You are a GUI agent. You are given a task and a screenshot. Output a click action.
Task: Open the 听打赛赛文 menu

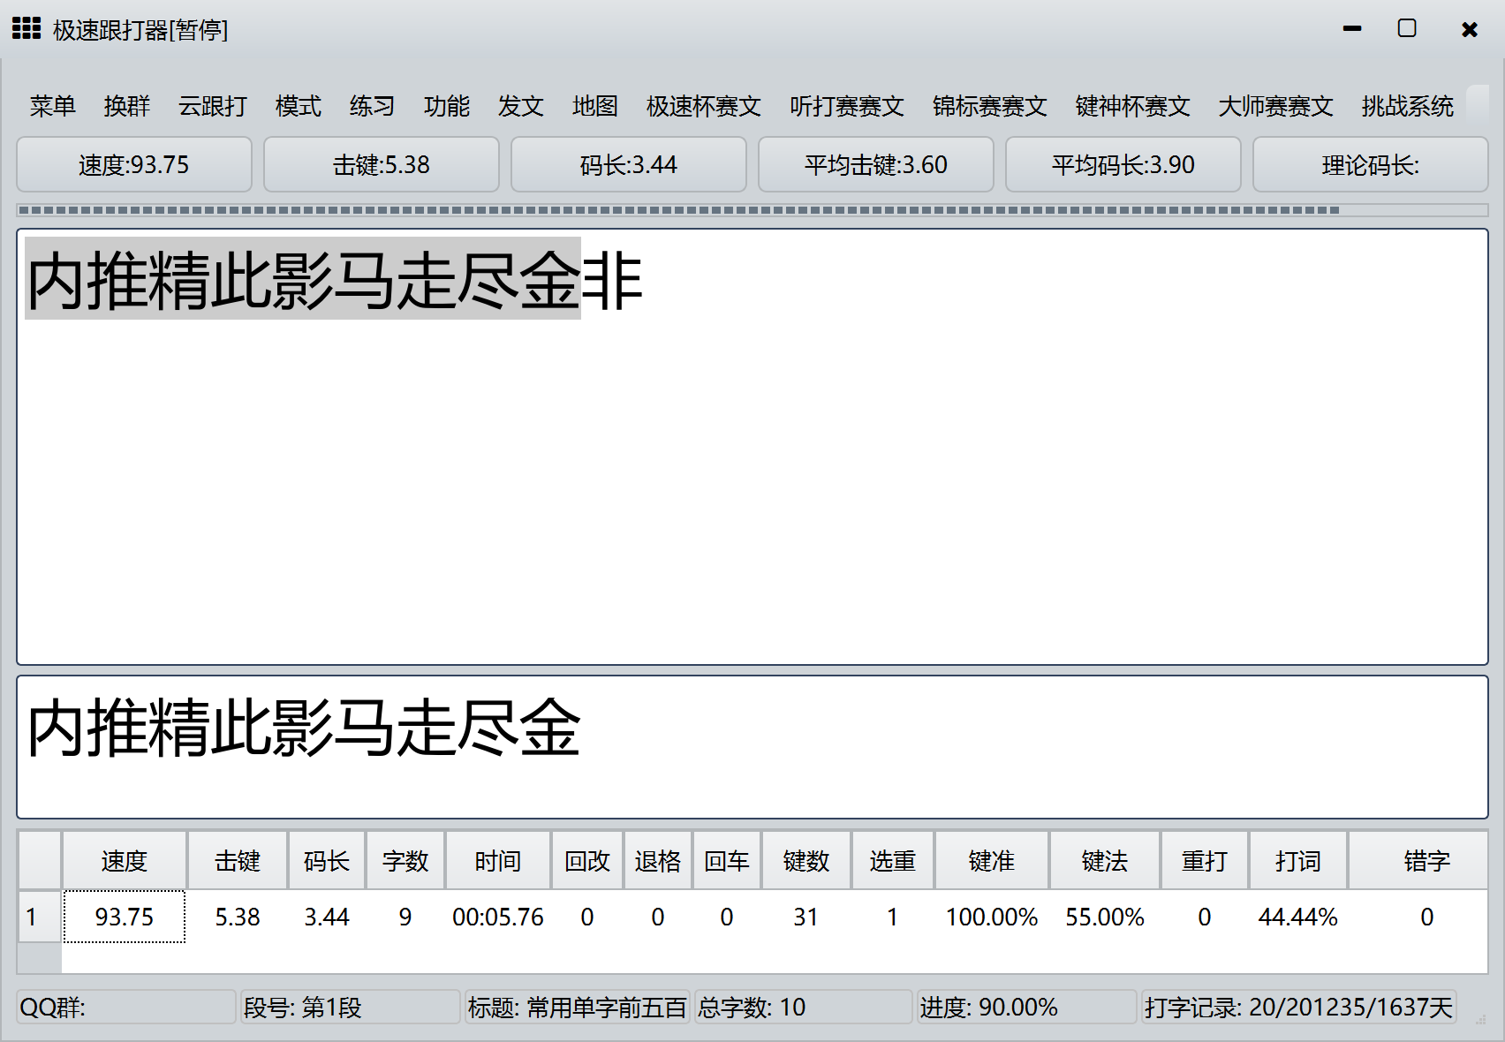coord(847,106)
